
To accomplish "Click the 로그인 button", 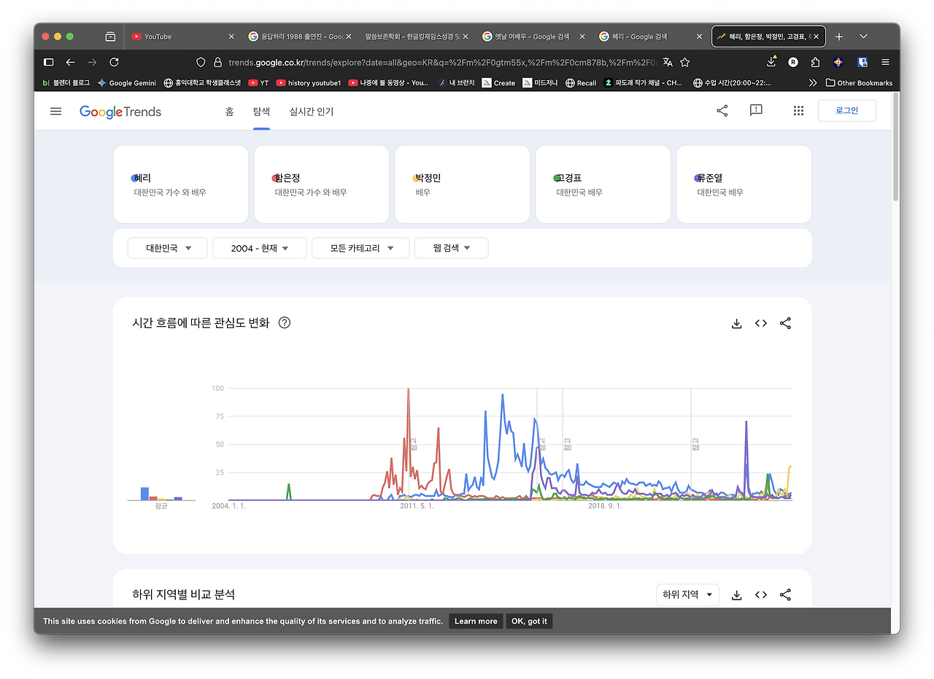I will click(846, 110).
